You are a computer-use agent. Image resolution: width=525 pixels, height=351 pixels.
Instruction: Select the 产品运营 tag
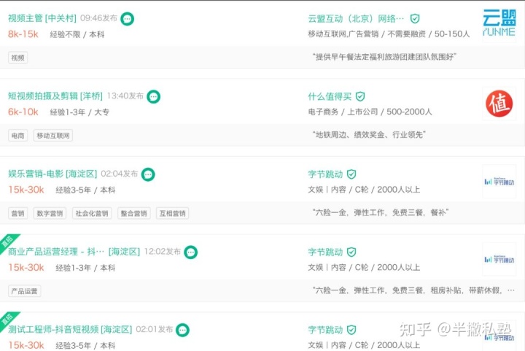(25, 291)
